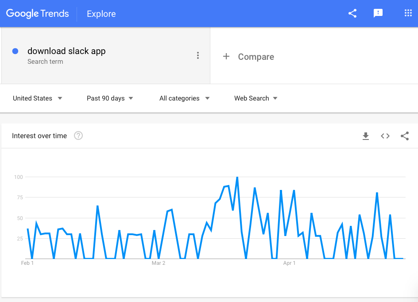Expand the All categories dropdown

[184, 98]
